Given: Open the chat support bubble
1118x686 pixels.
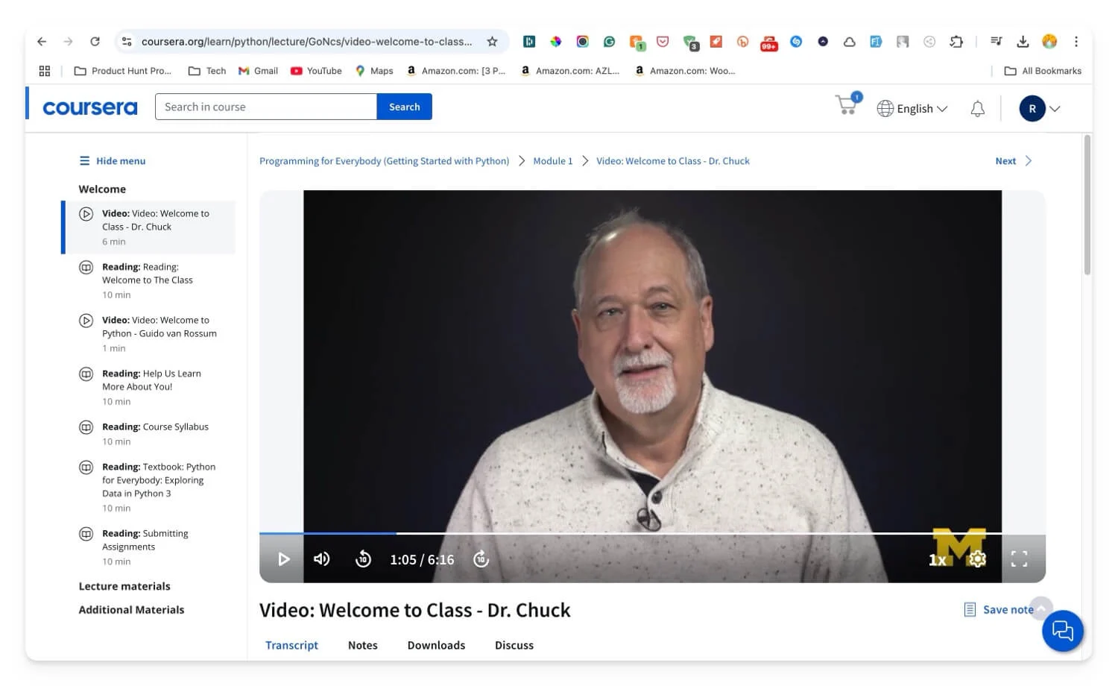Looking at the screenshot, I should (x=1062, y=631).
